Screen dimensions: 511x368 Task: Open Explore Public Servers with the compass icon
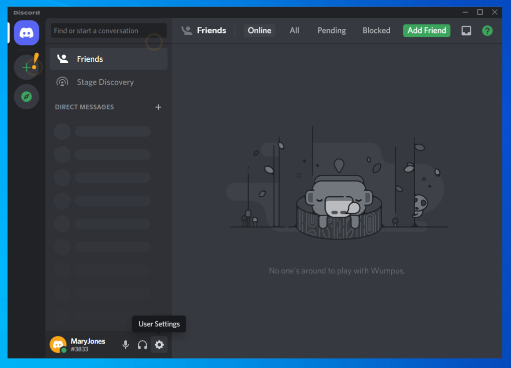click(26, 96)
